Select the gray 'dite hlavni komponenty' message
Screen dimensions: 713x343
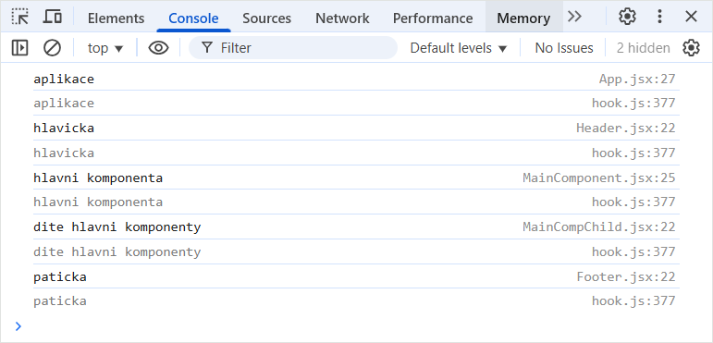tap(117, 251)
